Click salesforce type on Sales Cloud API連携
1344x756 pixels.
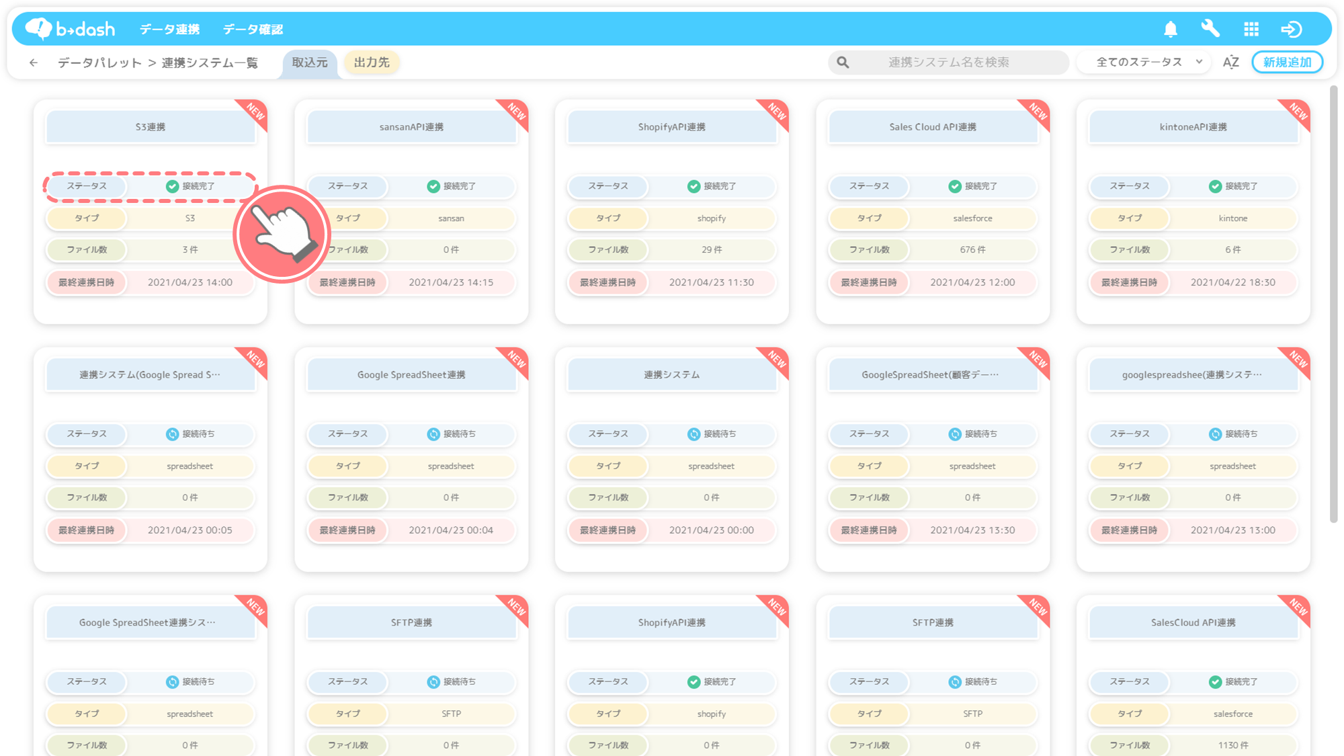pyautogui.click(x=972, y=218)
